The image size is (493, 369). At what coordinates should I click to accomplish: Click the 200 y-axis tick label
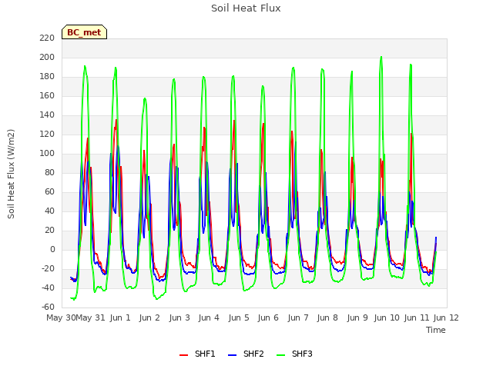[x=47, y=58]
